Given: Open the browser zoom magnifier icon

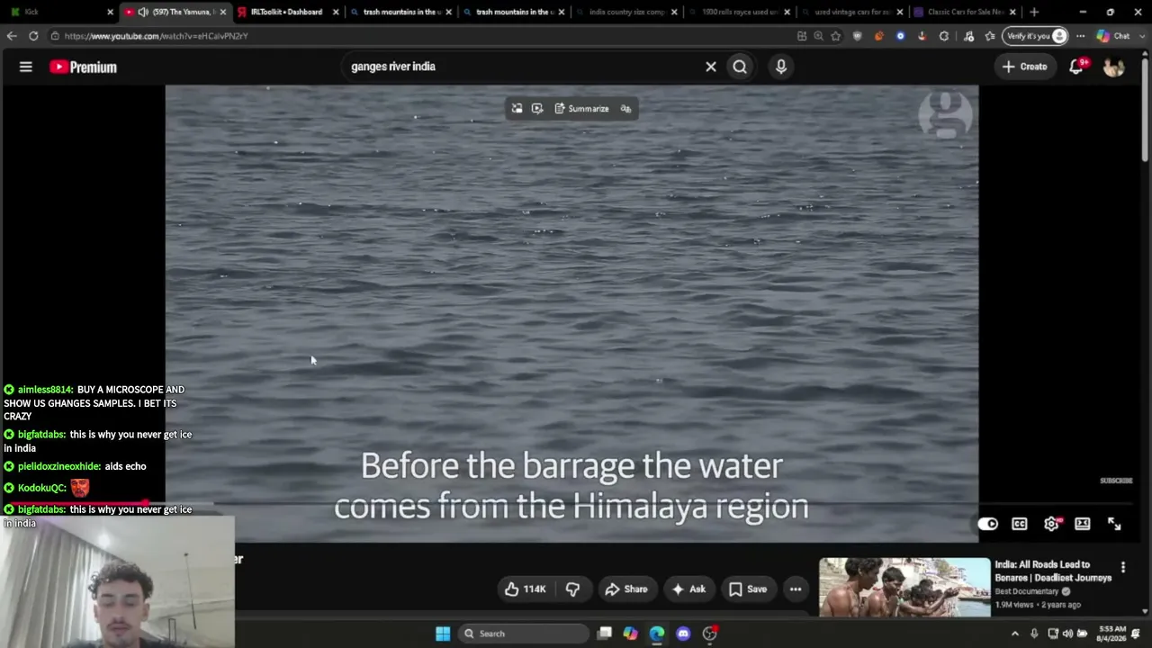Looking at the screenshot, I should tap(818, 36).
